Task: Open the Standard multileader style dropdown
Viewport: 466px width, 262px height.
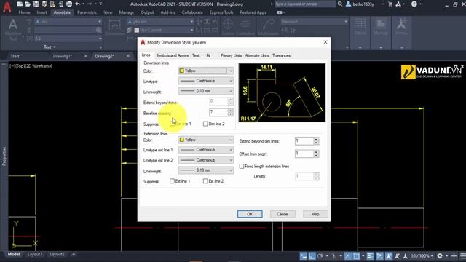Action: (x=314, y=22)
